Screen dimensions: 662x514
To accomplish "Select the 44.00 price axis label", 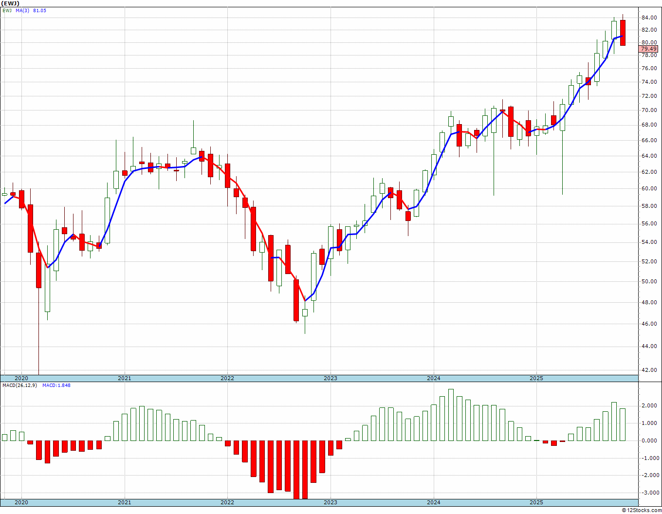I will (649, 346).
